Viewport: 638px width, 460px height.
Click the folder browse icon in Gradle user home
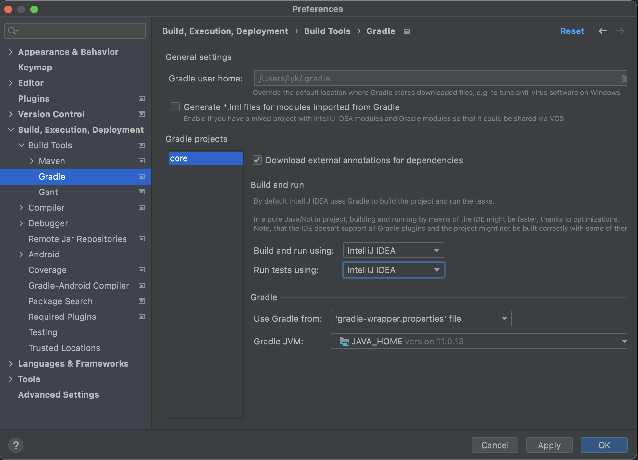624,79
